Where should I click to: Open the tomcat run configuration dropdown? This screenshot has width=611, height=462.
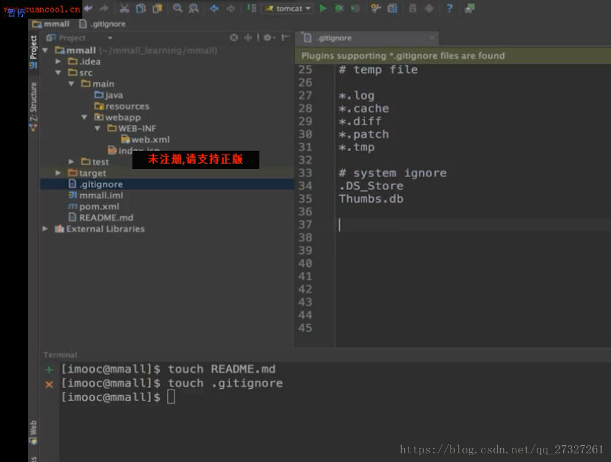[288, 8]
